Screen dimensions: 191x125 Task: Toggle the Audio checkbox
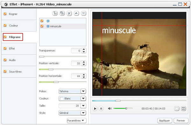[x=5, y=60]
